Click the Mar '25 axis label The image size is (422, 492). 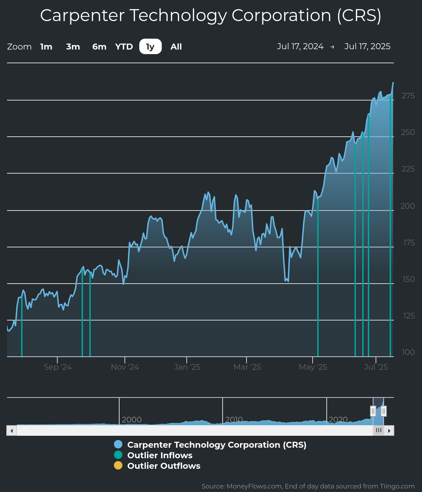click(x=247, y=367)
